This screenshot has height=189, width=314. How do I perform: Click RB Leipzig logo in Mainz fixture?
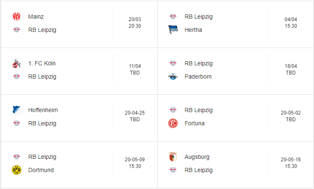point(17,30)
